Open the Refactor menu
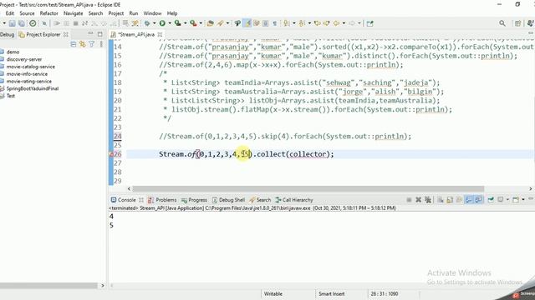 tap(49, 13)
